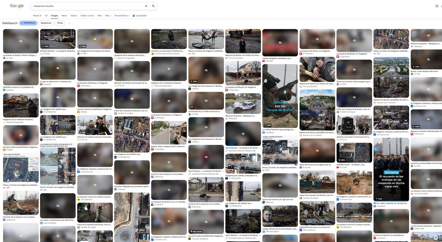Viewport: 442px width, 242px height.
Task: Expand the Más dropdown
Action: tap(108, 16)
